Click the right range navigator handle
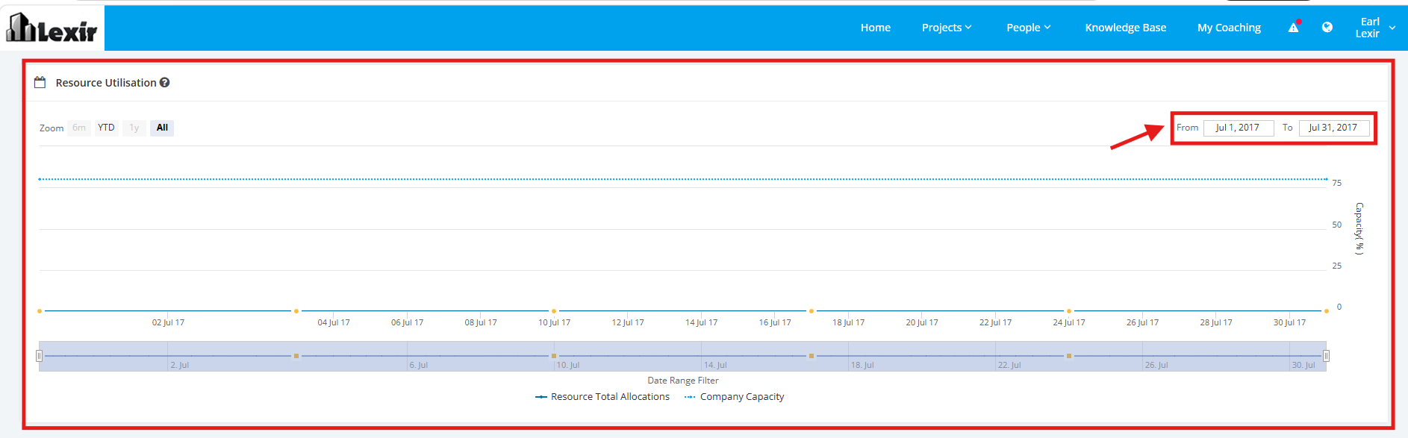Viewport: 1408px width, 438px height. (x=1326, y=356)
